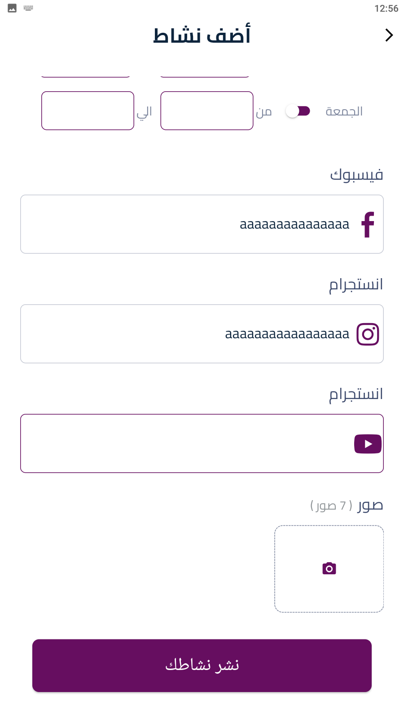Select the Friday 'من' time field
404x719 pixels.
tap(207, 111)
